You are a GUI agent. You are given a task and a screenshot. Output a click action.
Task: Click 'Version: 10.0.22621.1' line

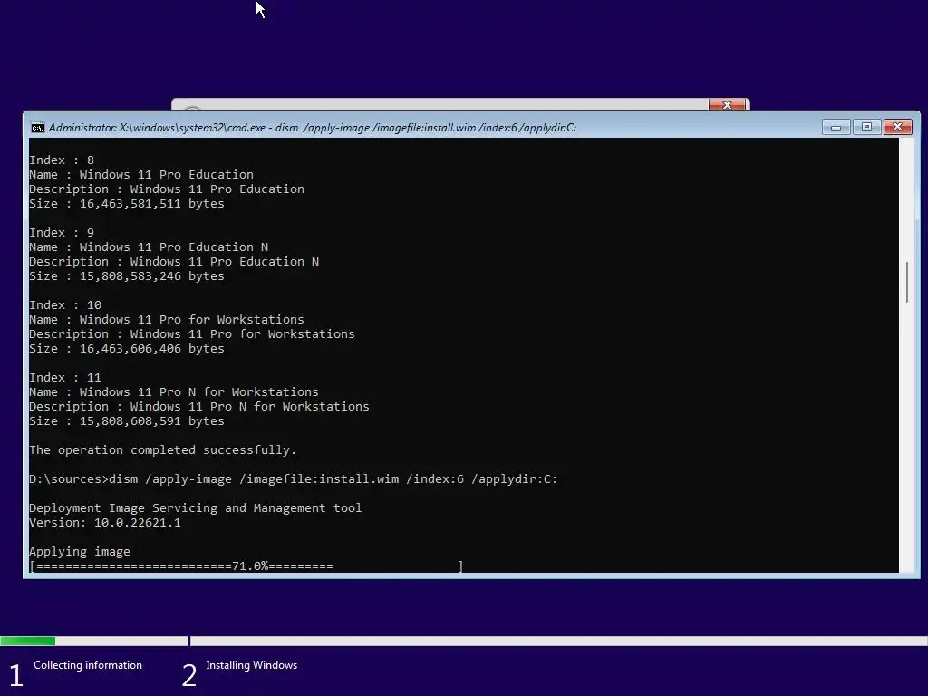coord(105,523)
